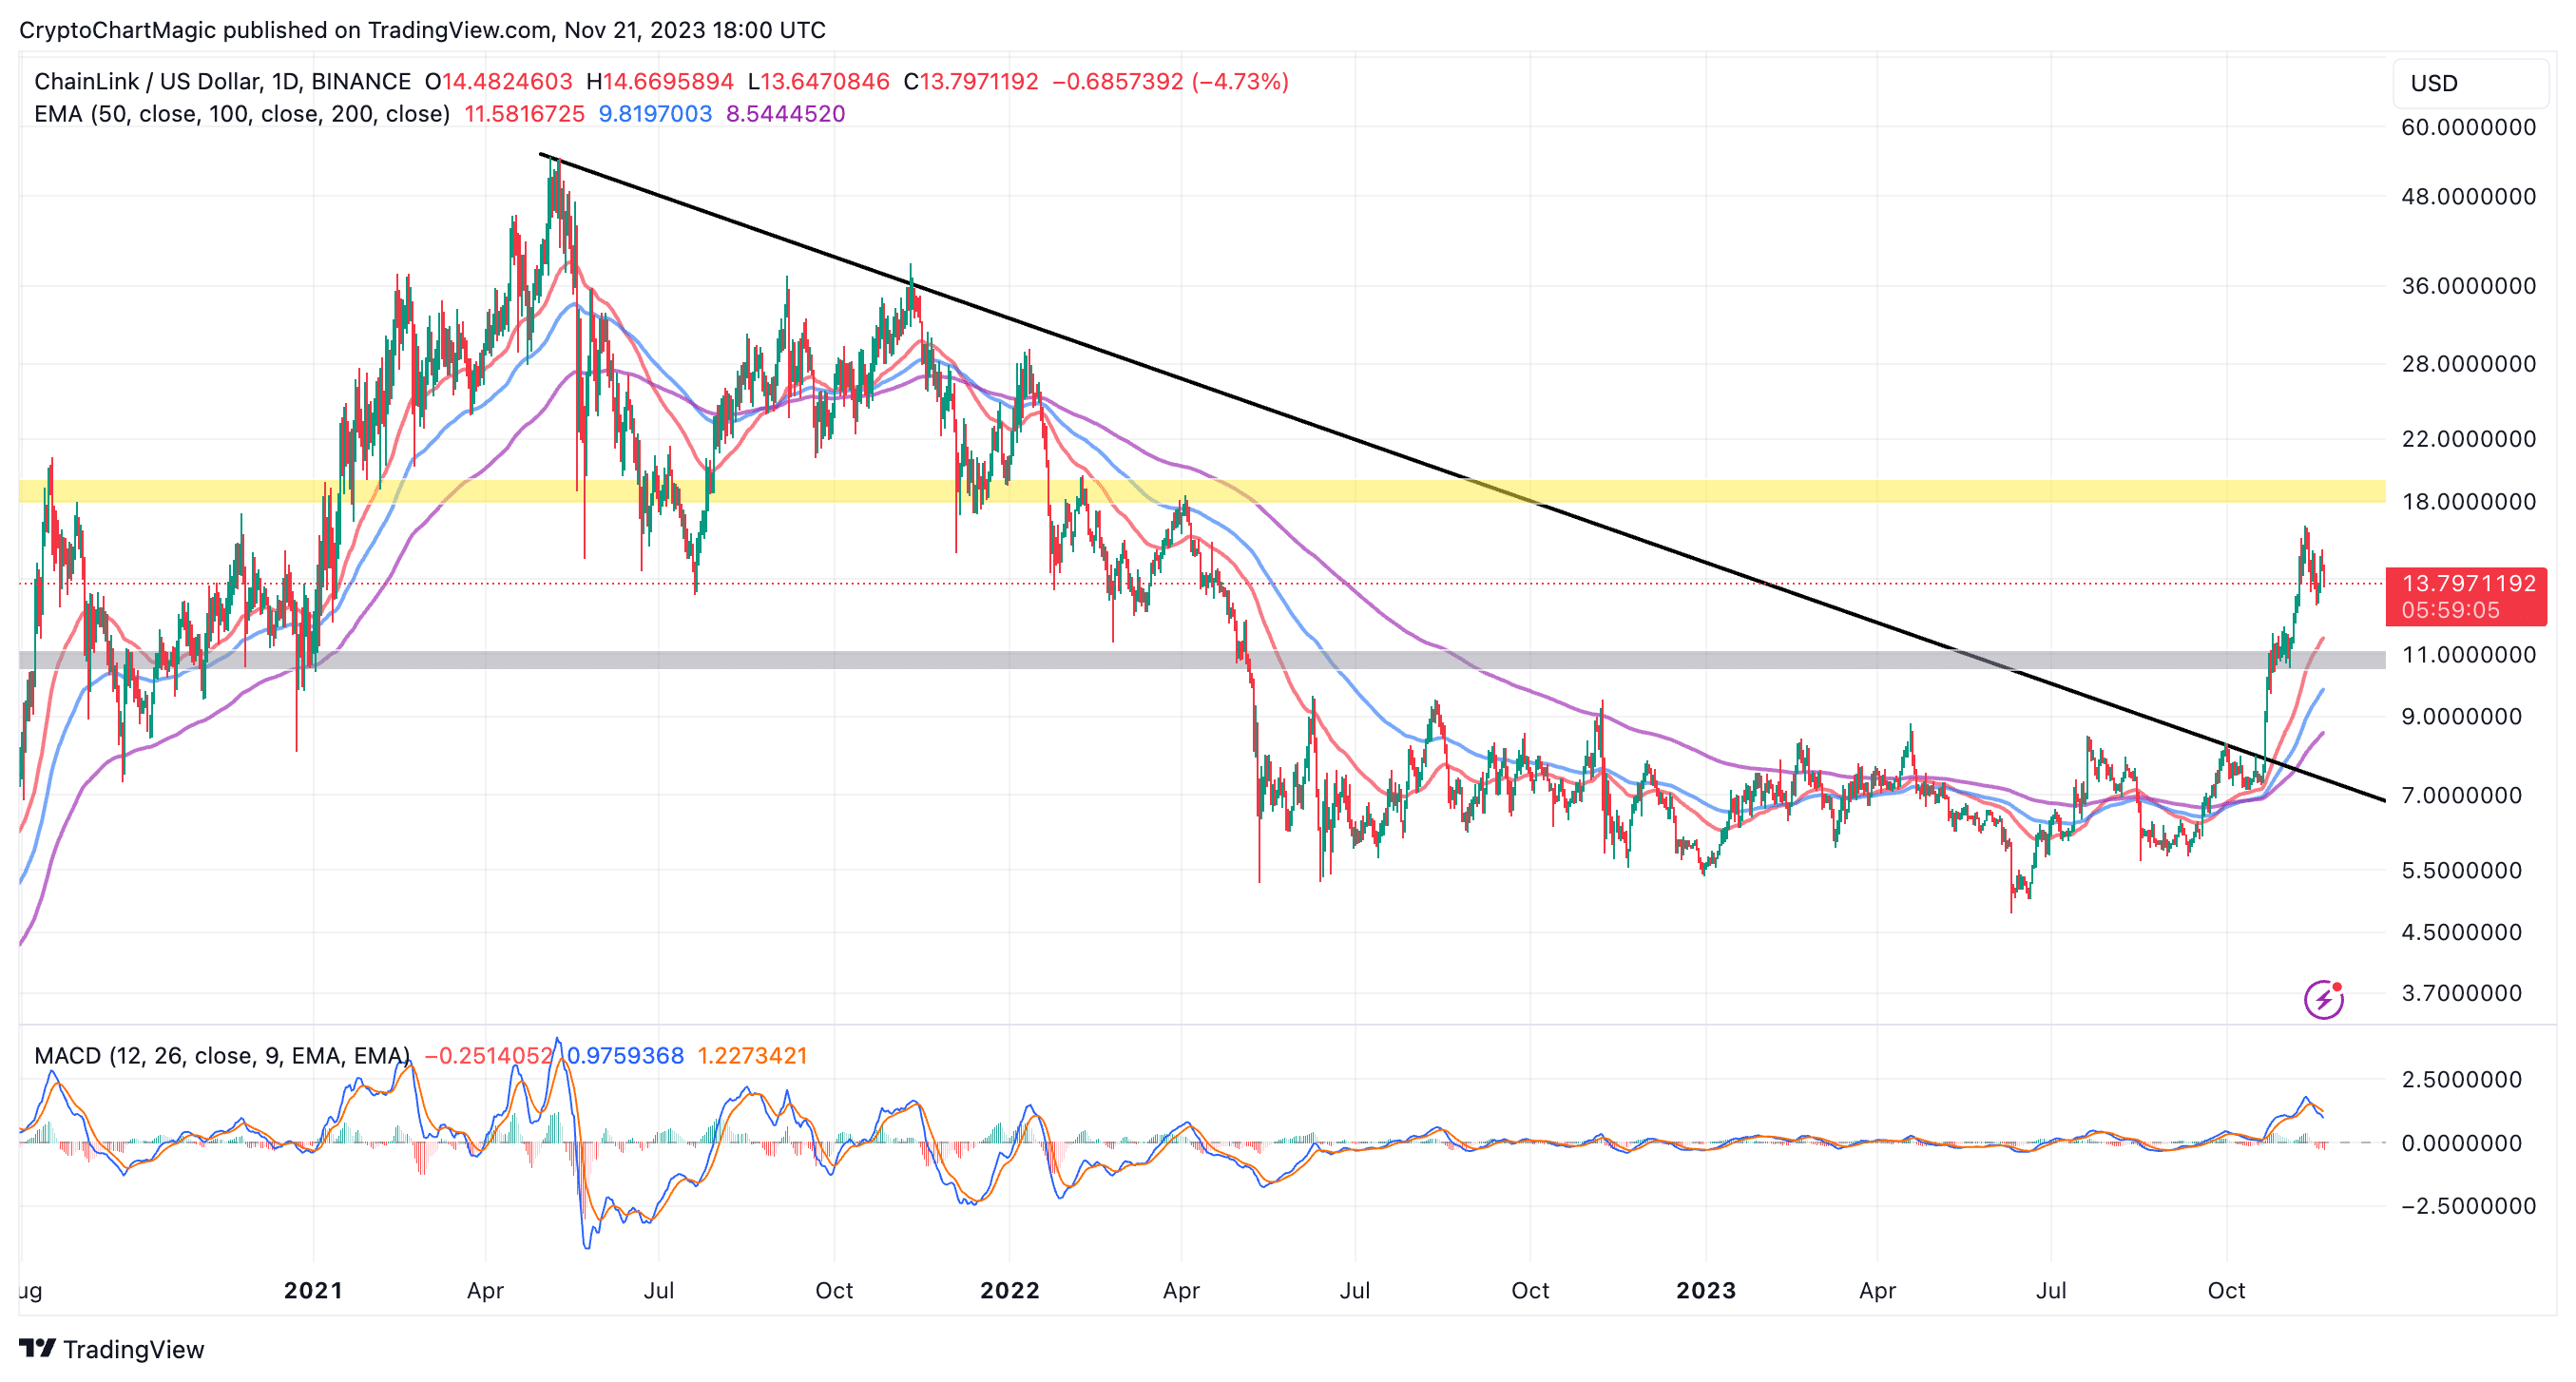2576x1382 pixels.
Task: Click the low price L13.6470846
Action: (819, 81)
